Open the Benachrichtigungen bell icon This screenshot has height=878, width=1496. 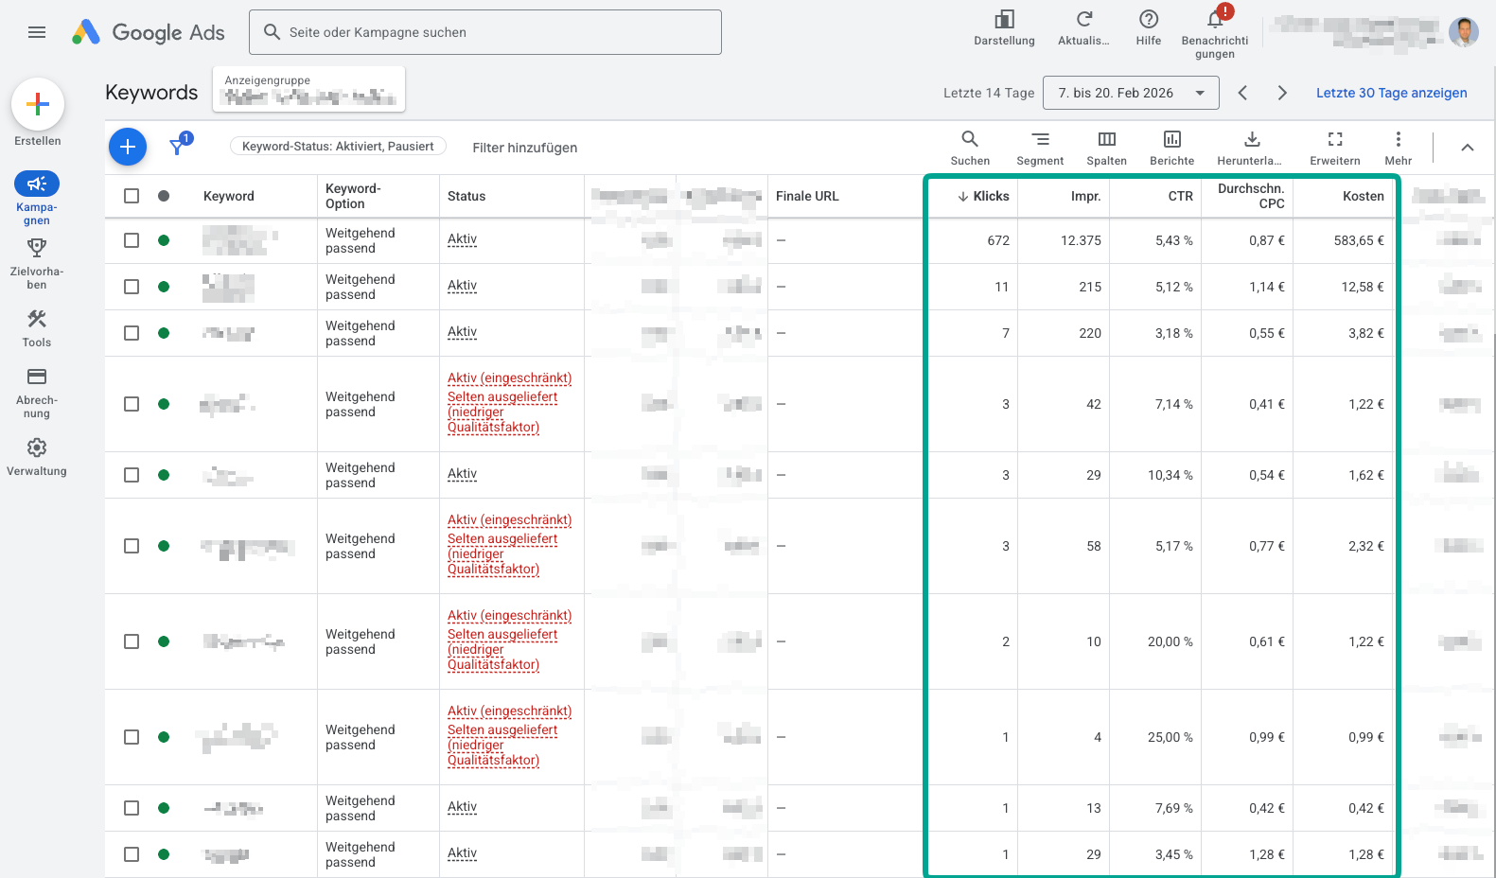1215,21
